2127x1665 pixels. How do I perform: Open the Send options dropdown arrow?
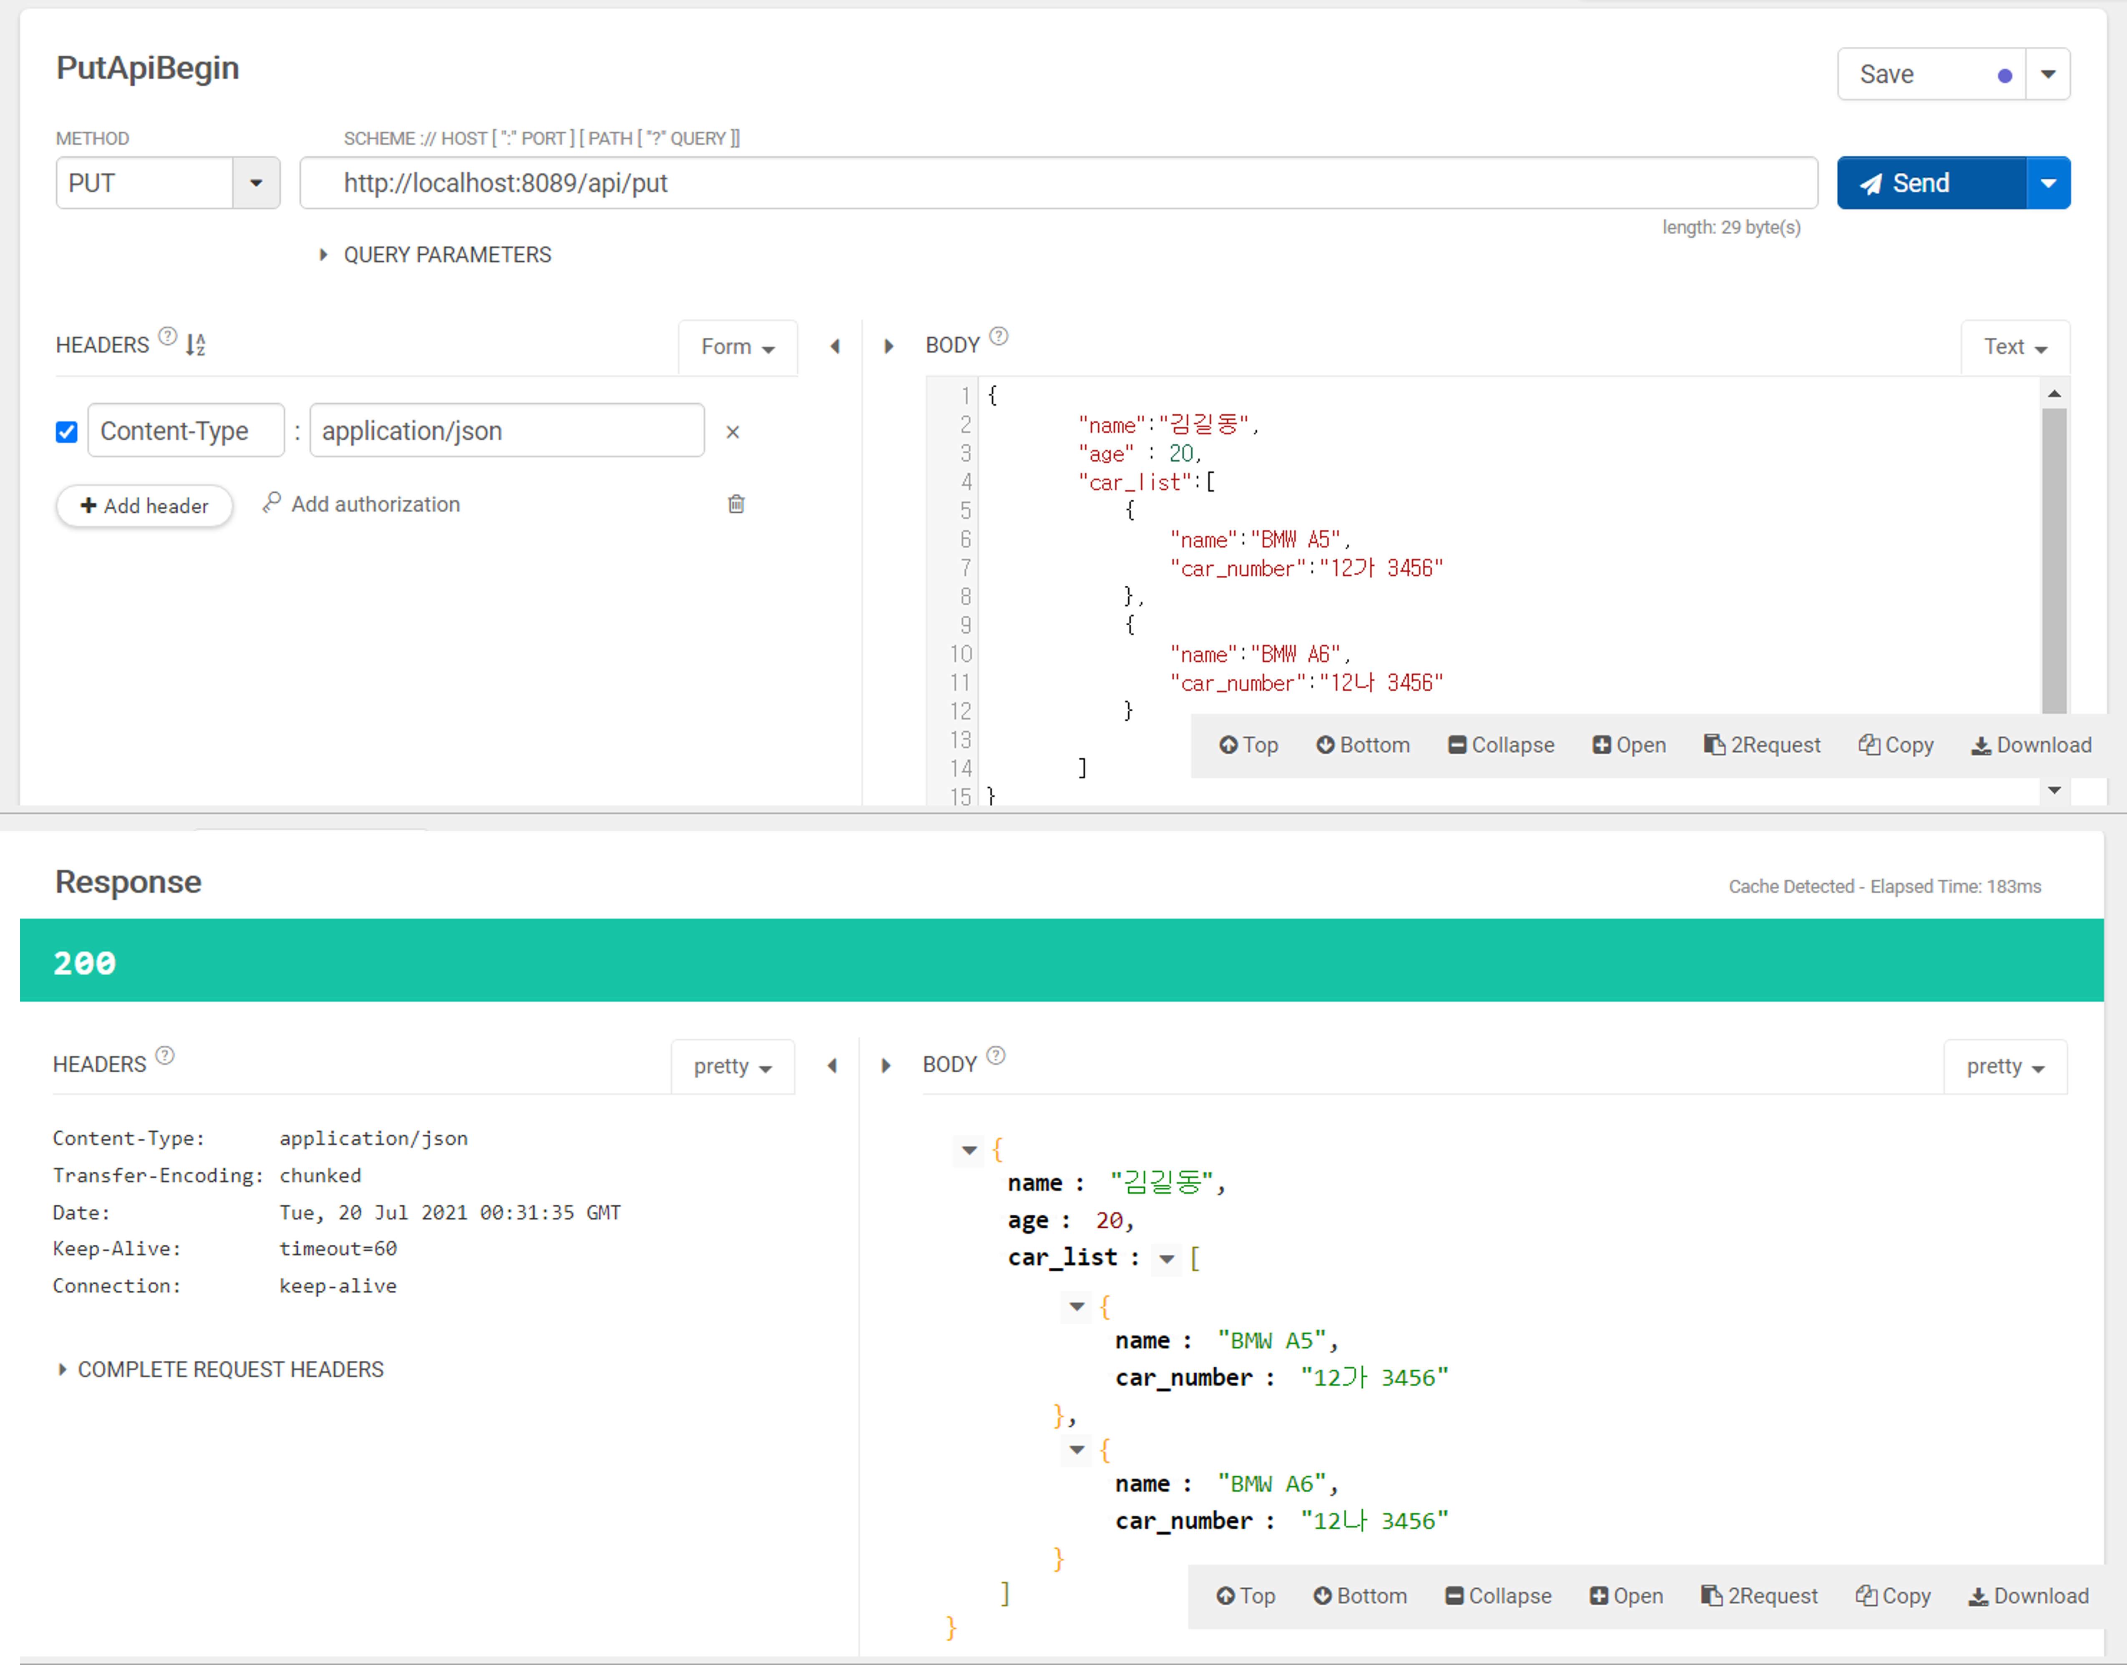(x=2048, y=183)
